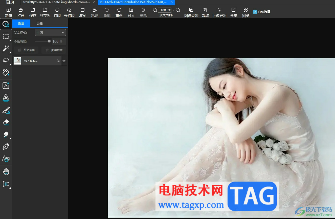Open Image Settings (图像设置)

(x=191, y=10)
